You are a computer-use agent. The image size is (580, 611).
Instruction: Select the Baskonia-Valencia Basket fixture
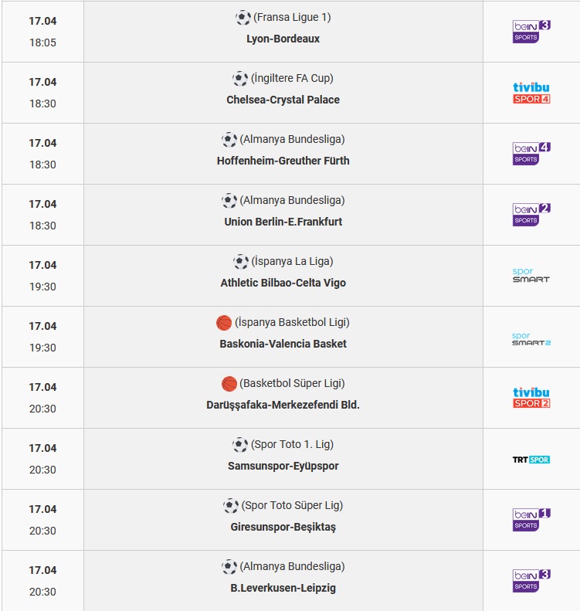click(283, 344)
